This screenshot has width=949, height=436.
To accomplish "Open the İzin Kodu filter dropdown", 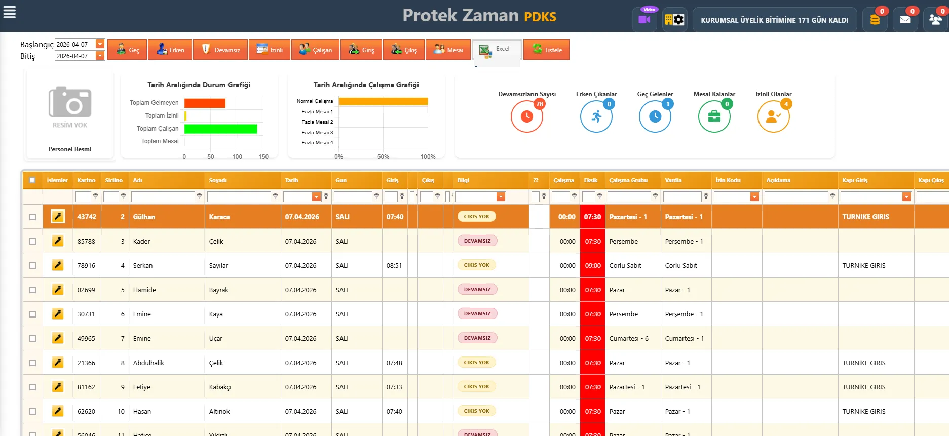I will (x=754, y=197).
